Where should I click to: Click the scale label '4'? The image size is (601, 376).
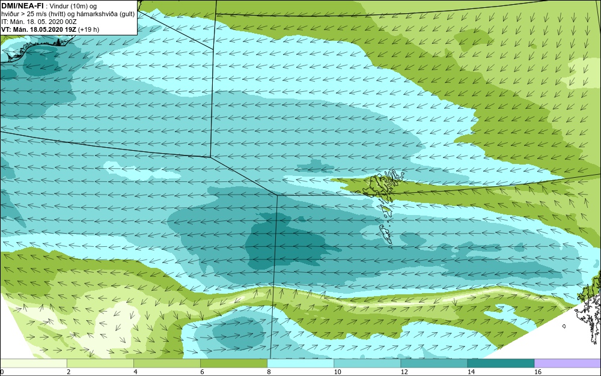coord(135,372)
